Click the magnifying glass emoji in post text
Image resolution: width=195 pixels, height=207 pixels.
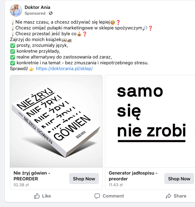[145, 28]
